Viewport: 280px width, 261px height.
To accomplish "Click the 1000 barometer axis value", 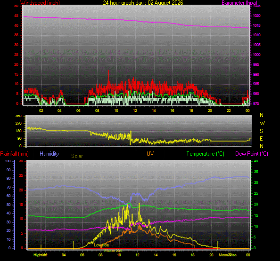I will point(256,55).
